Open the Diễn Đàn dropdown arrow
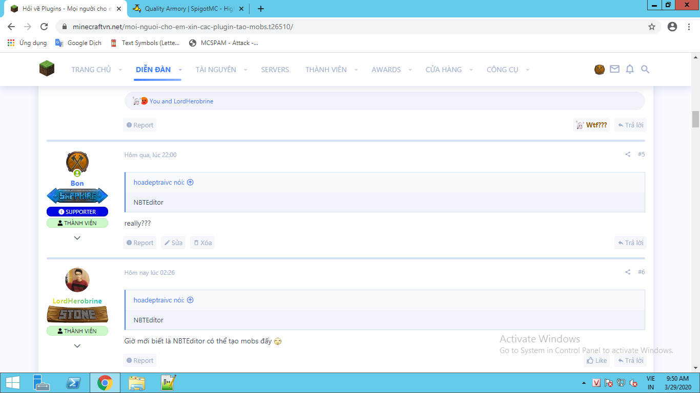Viewport: 700px width, 393px height. [180, 70]
